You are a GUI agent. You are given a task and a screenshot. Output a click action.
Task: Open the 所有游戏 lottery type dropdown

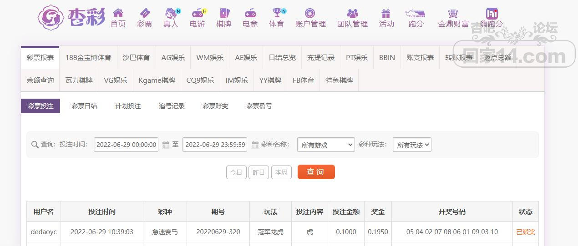point(326,145)
